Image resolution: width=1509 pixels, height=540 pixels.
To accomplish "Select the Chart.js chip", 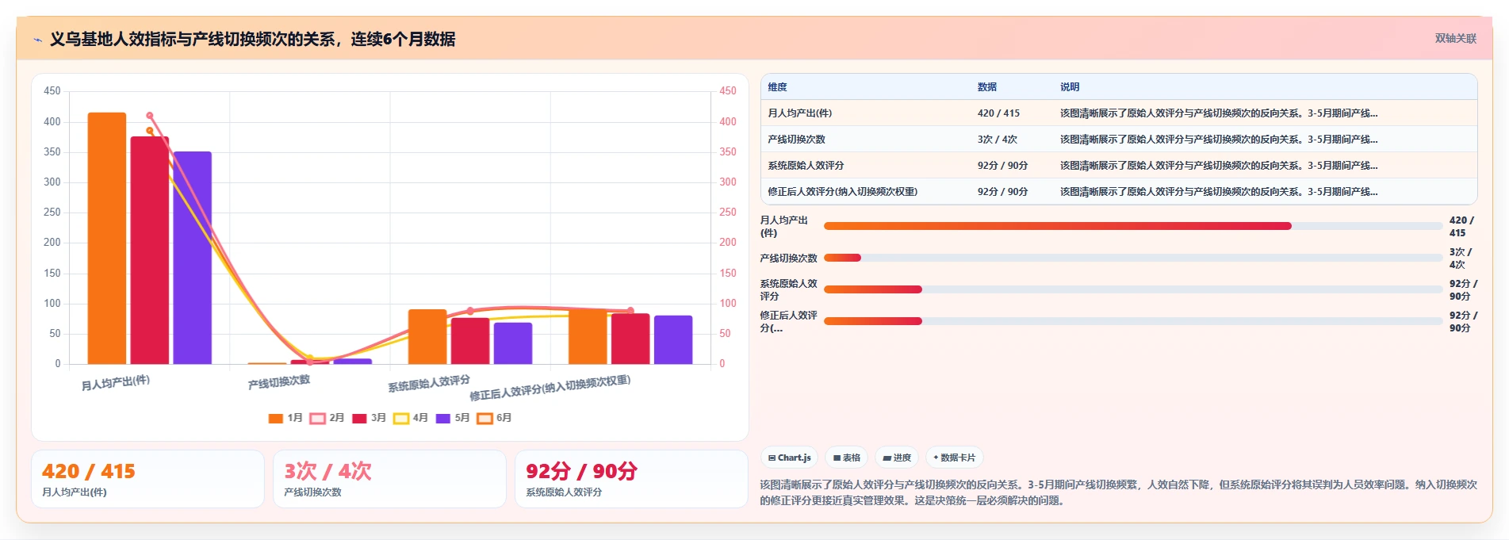I will pyautogui.click(x=789, y=458).
